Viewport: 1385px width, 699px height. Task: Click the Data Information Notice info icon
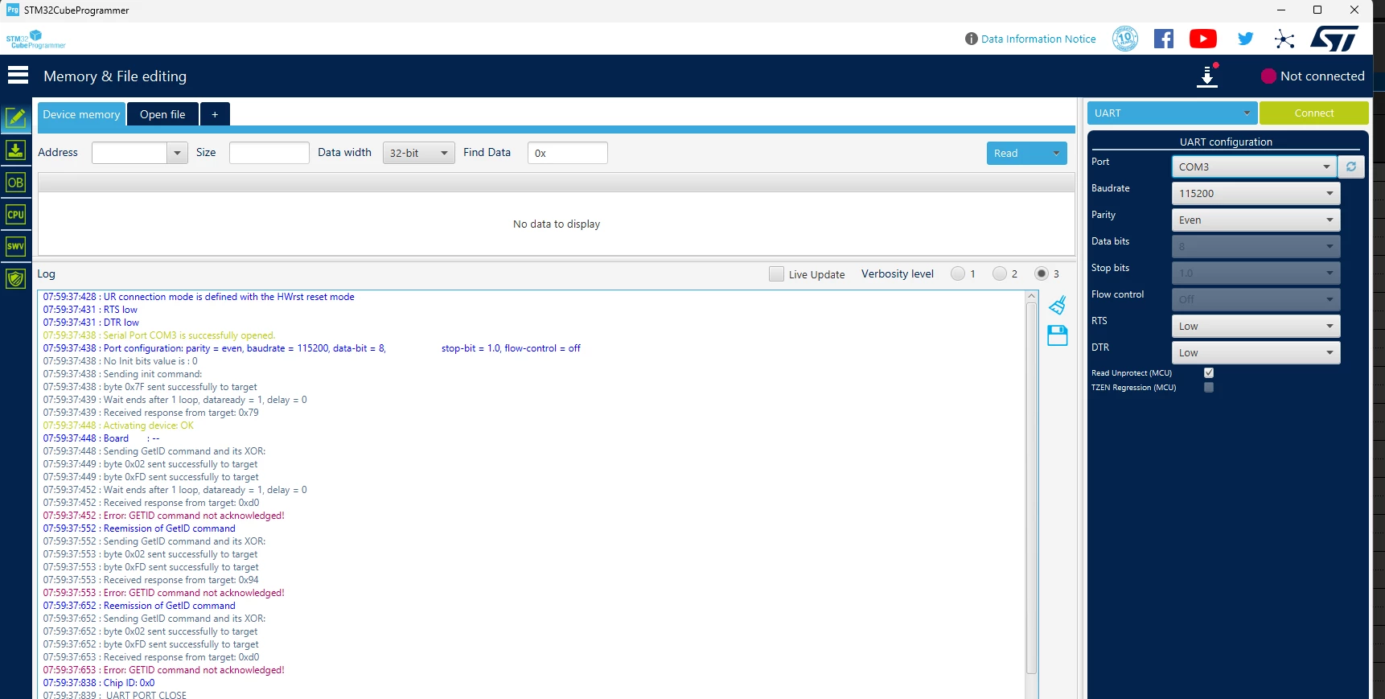click(x=972, y=39)
